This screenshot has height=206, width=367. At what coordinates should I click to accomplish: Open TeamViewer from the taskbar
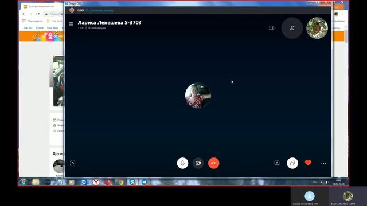[84, 182]
